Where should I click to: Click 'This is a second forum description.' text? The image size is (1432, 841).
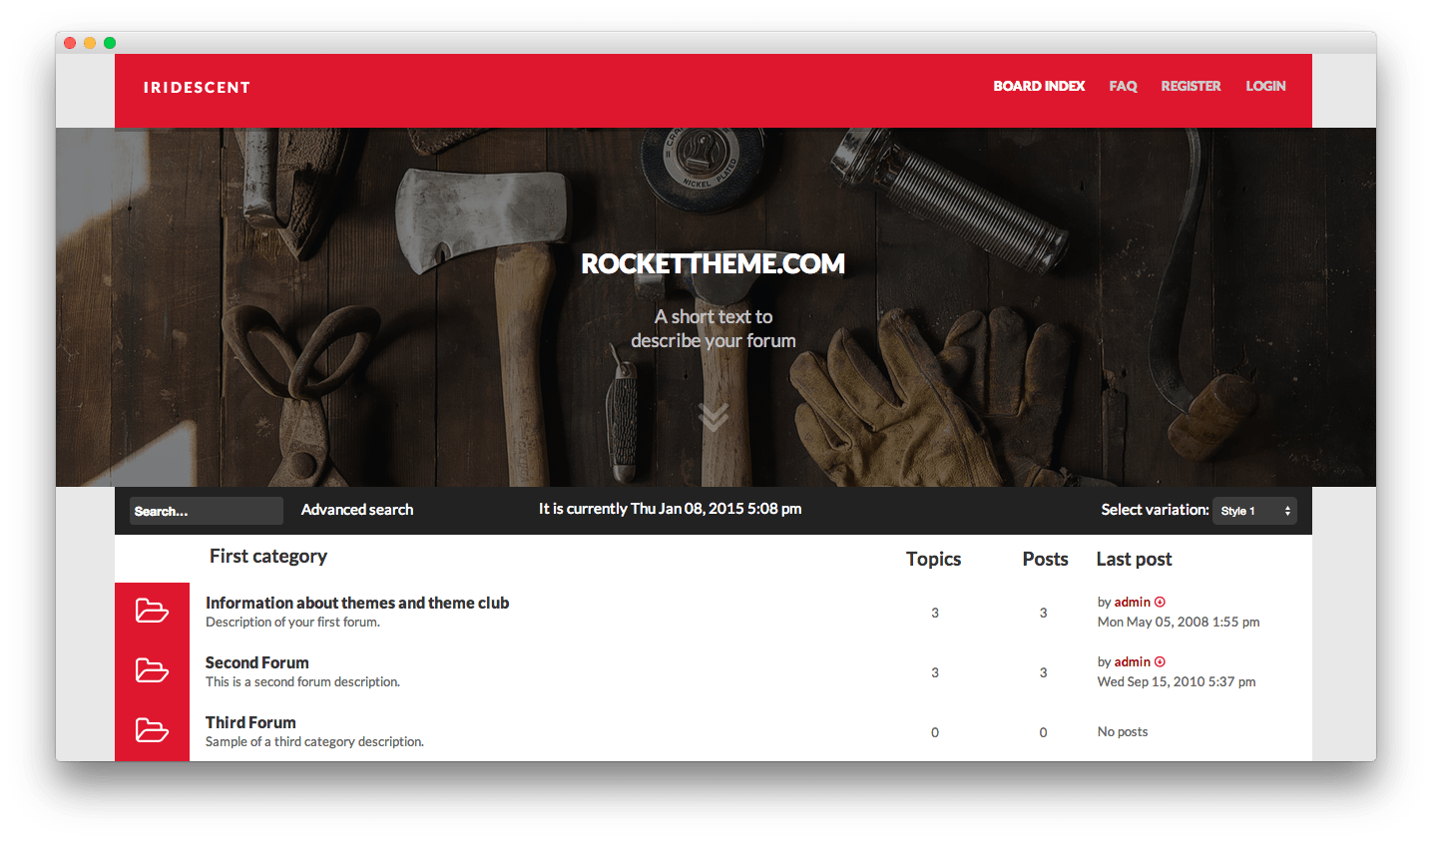[x=302, y=682]
